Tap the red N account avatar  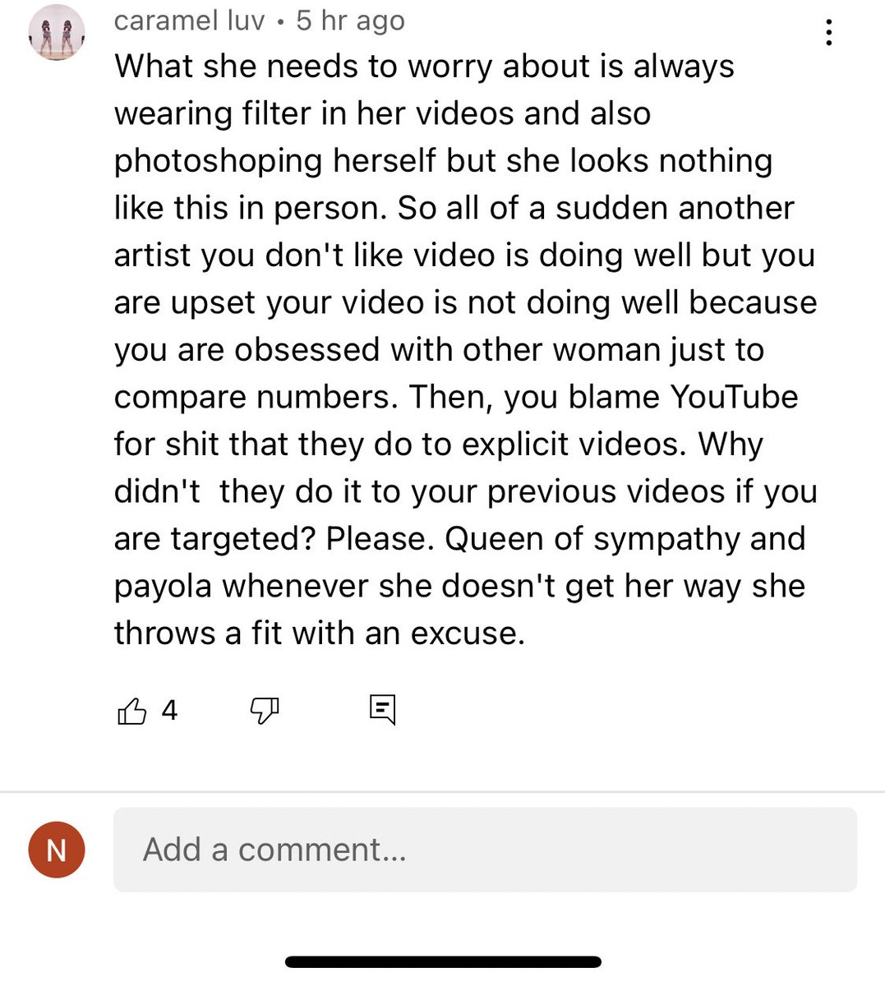pos(57,850)
